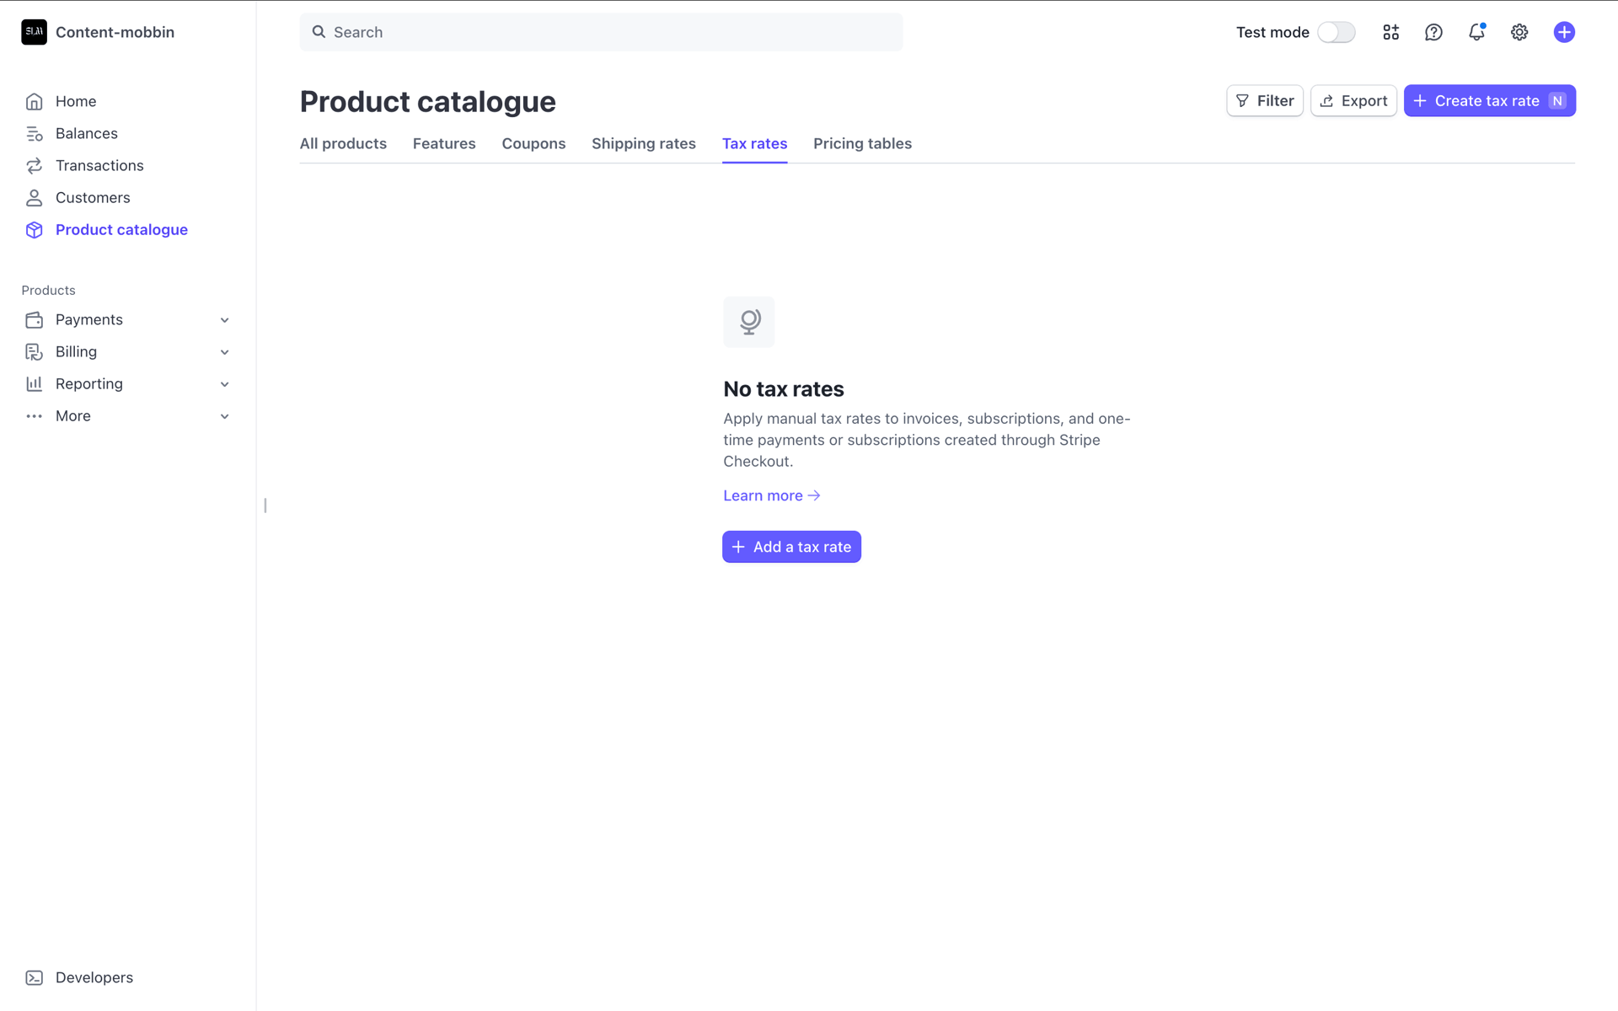
Task: Open Transactions in the sidebar
Action: click(x=99, y=165)
